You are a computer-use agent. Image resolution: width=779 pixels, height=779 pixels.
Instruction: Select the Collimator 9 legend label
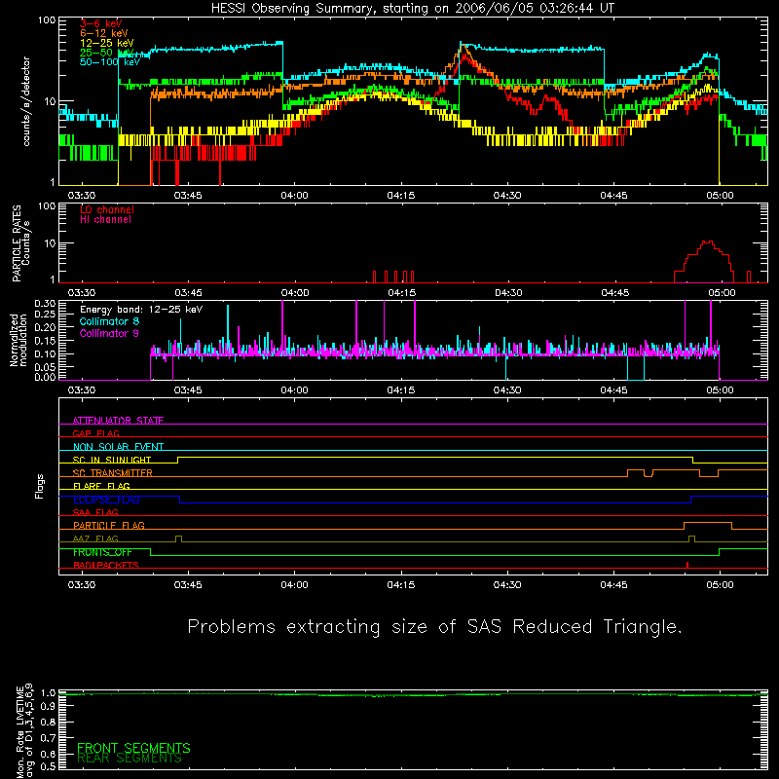(x=109, y=333)
